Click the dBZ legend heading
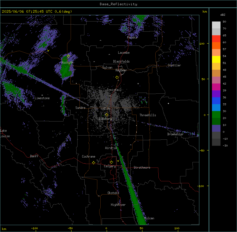 coord(223,15)
